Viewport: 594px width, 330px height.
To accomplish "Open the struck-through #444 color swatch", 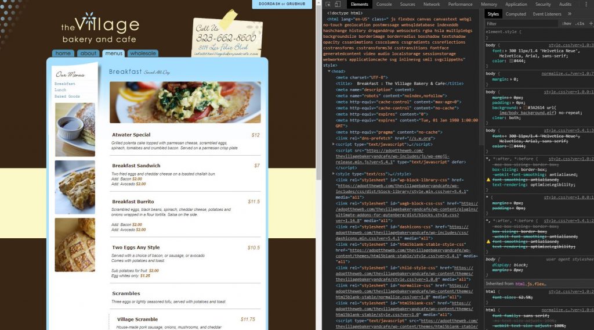I will click(511, 146).
